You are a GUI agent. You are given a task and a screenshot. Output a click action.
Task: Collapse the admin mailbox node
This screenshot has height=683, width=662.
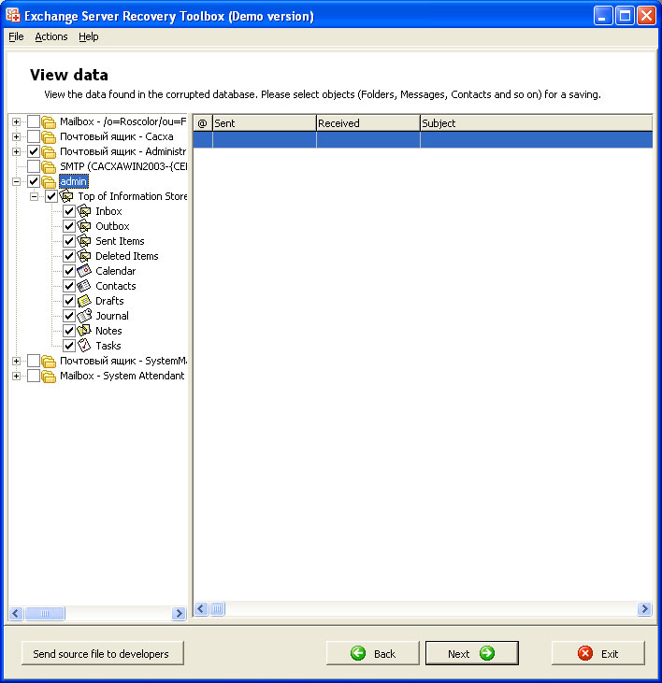coord(16,181)
